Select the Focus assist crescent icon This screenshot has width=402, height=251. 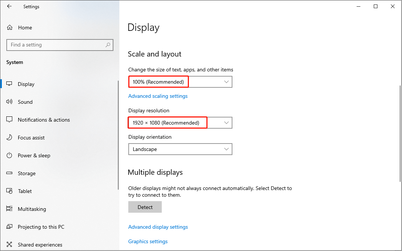pos(9,137)
